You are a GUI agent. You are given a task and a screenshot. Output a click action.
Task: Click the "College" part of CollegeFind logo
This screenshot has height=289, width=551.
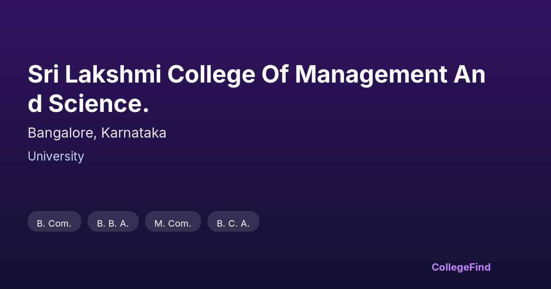coord(450,267)
